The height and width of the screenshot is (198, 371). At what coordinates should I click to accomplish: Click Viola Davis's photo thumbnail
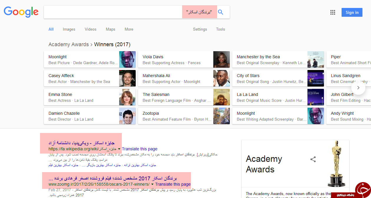point(222,59)
